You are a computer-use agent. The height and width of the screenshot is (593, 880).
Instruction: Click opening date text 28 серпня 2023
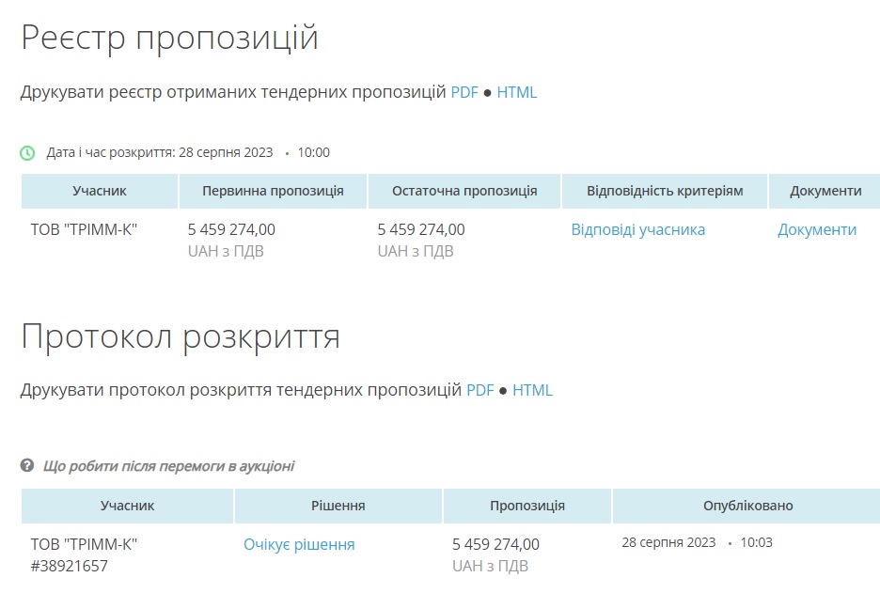[226, 152]
